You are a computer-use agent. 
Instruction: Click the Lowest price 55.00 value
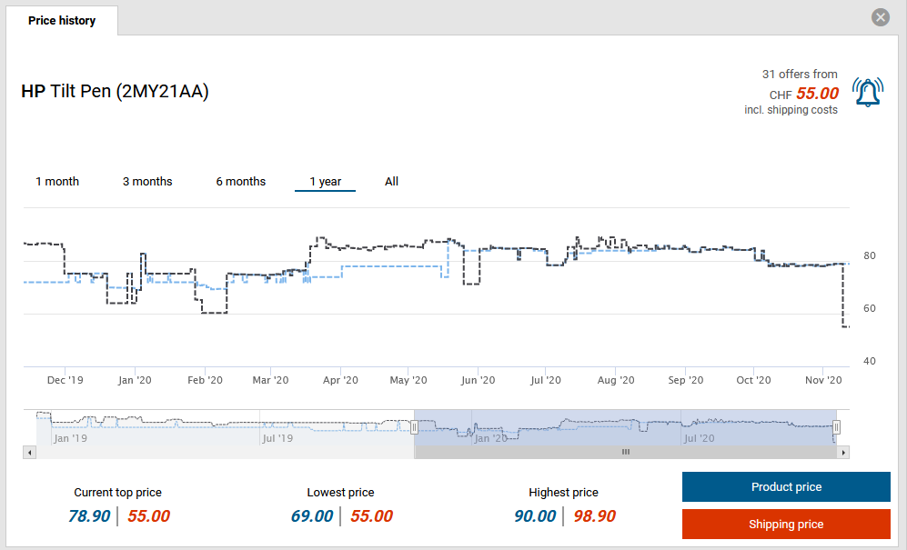(x=371, y=516)
